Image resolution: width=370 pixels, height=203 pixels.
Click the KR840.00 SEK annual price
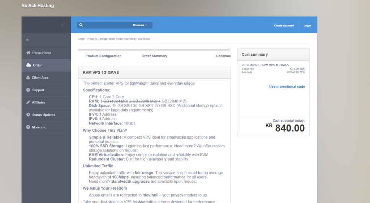tap(296, 72)
